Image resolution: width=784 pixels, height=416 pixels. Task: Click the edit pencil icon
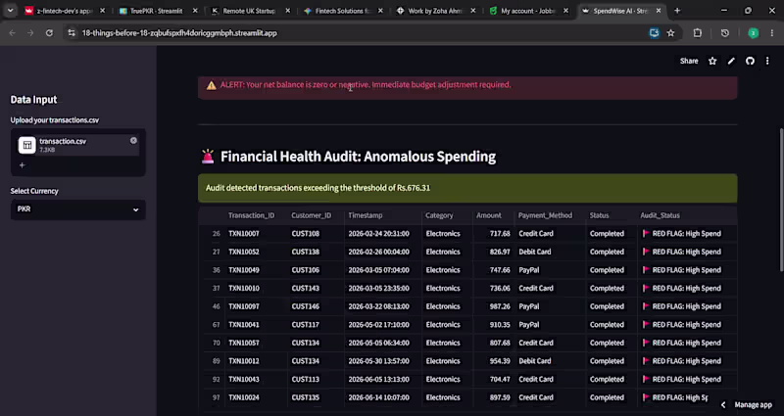(x=731, y=61)
